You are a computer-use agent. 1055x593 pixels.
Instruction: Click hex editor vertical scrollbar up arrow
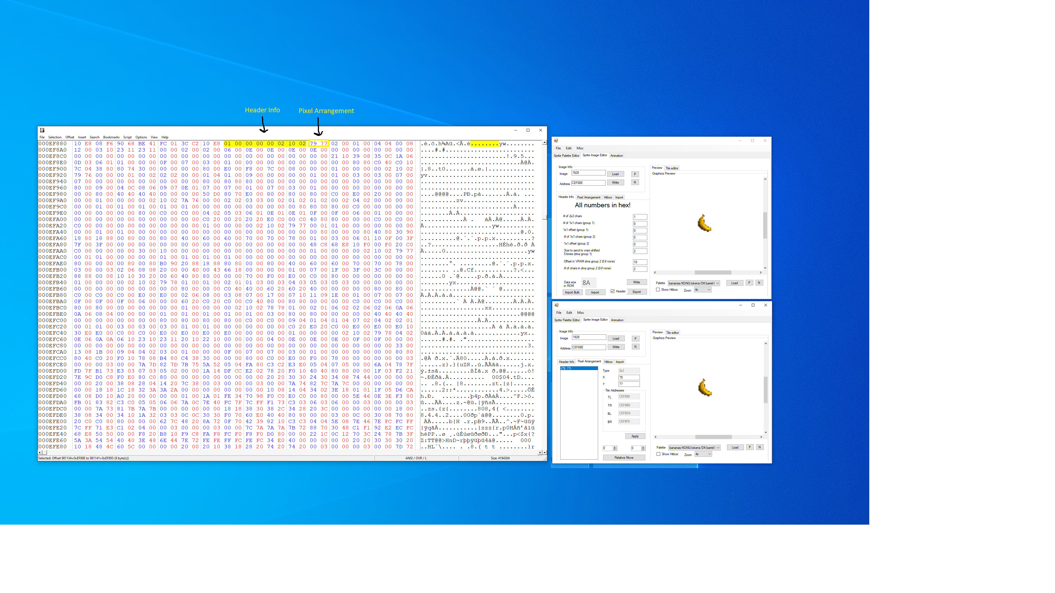544,142
